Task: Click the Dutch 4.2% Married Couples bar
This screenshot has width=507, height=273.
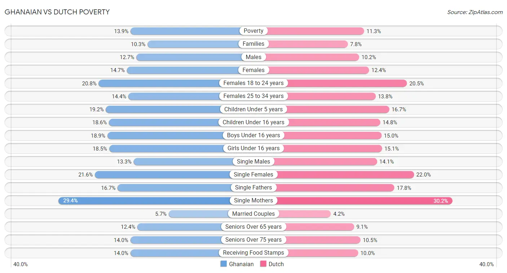Action: click(x=292, y=214)
